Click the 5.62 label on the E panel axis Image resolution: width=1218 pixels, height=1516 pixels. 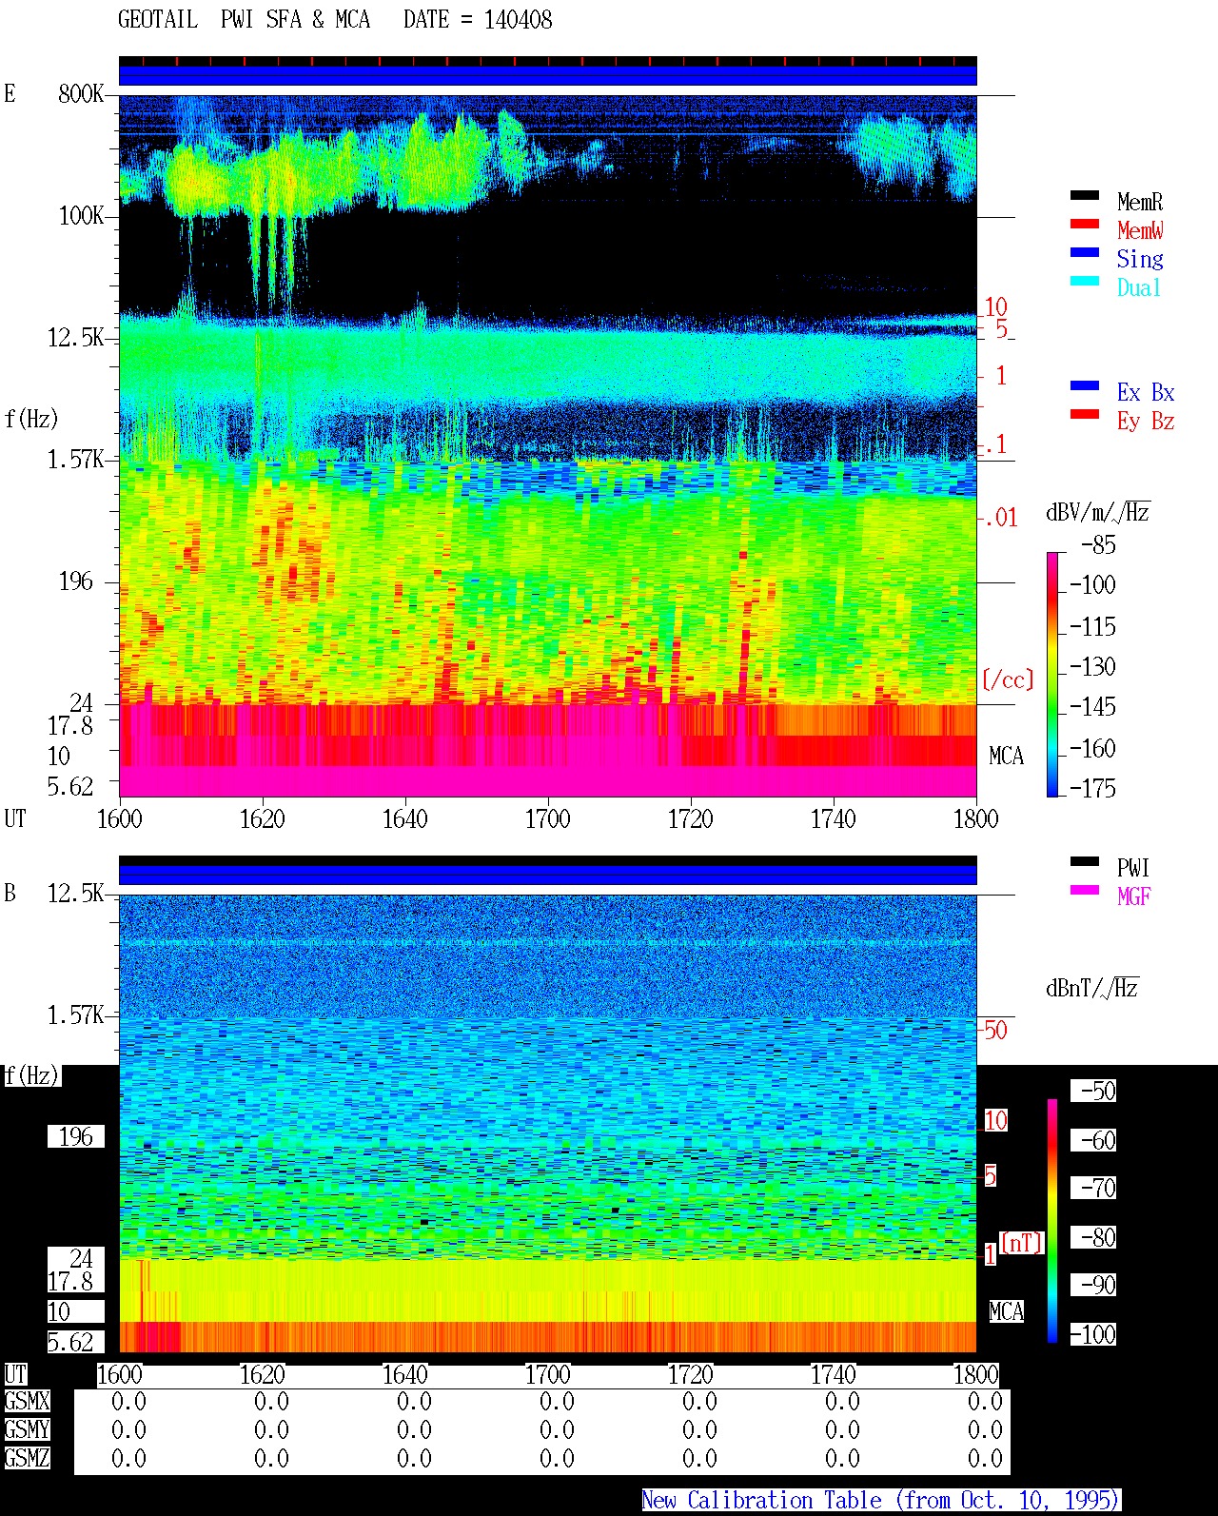tap(69, 786)
